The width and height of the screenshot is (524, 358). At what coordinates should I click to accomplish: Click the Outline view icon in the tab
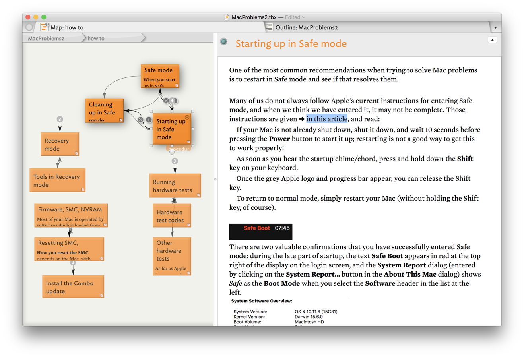pos(269,27)
